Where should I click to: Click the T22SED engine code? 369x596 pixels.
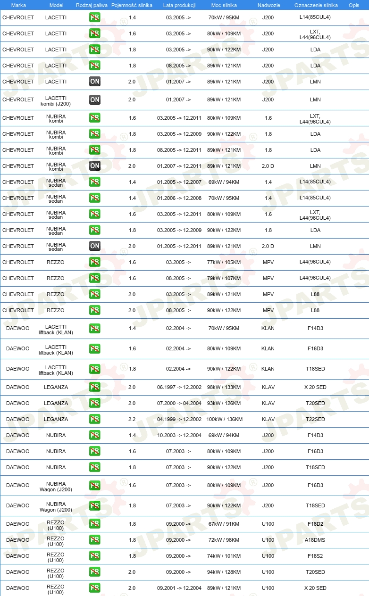(315, 419)
